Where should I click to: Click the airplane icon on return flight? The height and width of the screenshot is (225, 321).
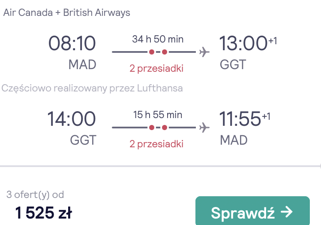coord(204,128)
